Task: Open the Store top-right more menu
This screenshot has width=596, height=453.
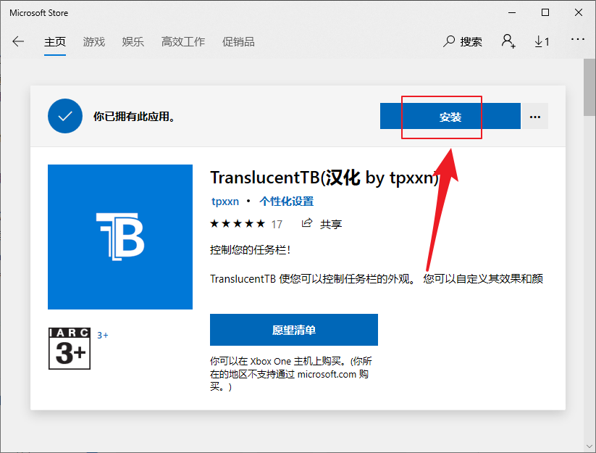Action: click(577, 39)
